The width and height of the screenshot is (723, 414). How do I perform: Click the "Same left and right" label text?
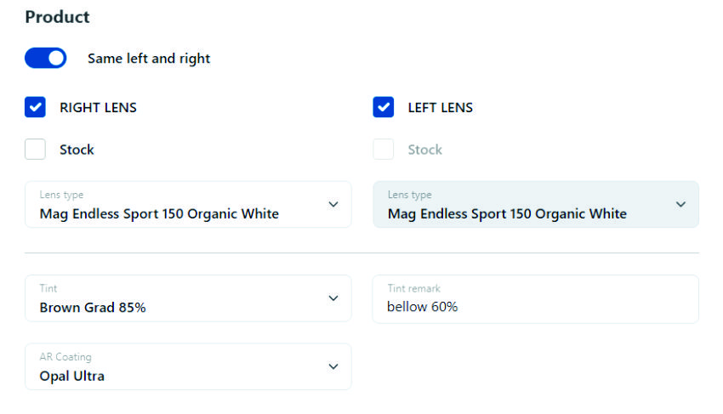click(149, 59)
